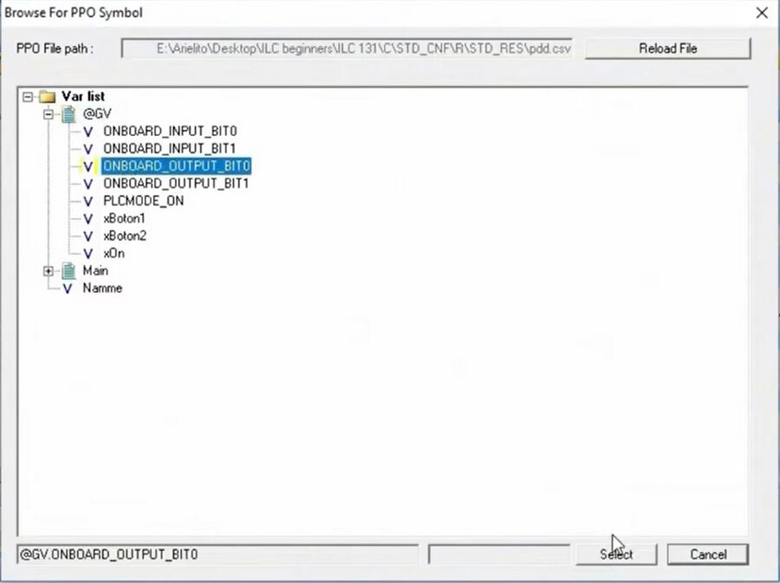
Task: Click the @GV document icon
Action: pos(68,113)
